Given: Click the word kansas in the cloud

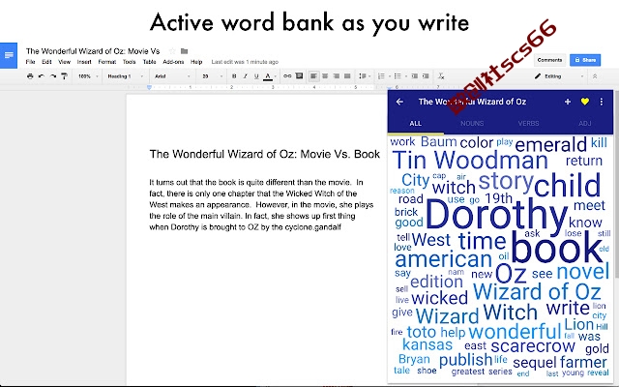Looking at the screenshot, I should pyautogui.click(x=427, y=344).
